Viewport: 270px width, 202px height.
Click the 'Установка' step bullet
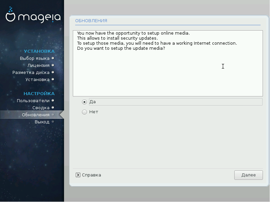coord(53,79)
